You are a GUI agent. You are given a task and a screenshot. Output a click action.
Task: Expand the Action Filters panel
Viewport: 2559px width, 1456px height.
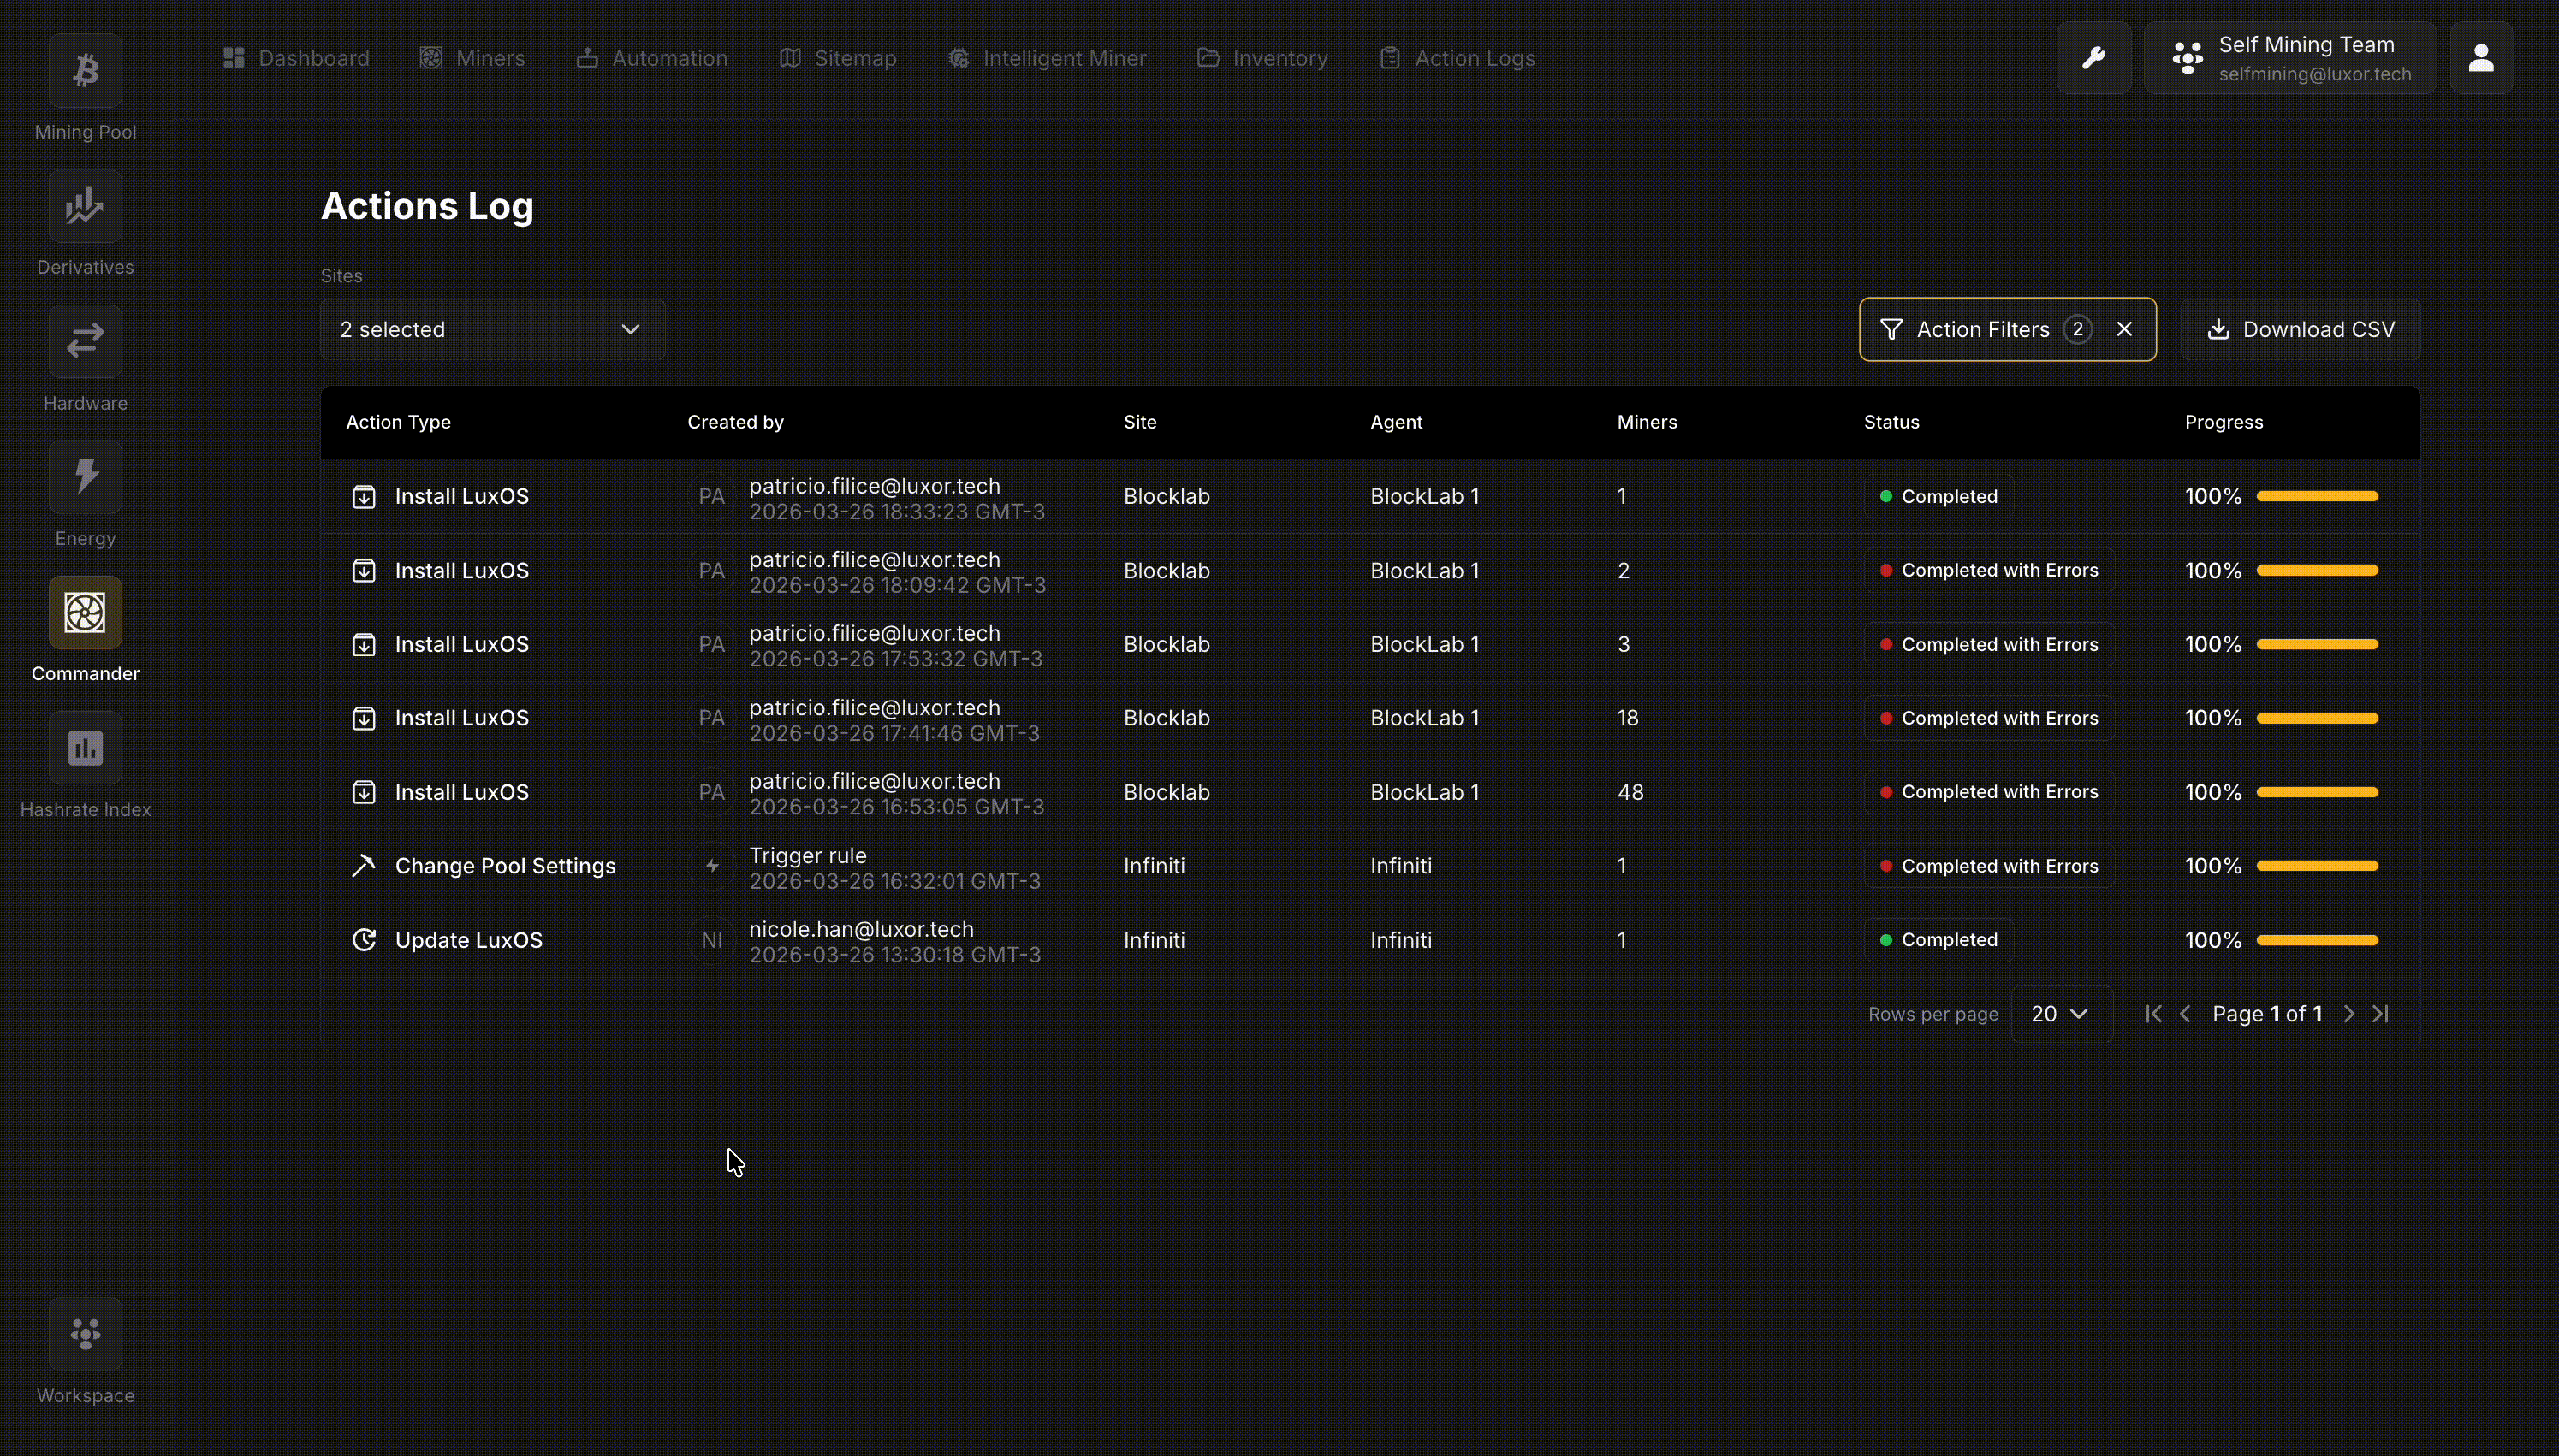[1982, 329]
